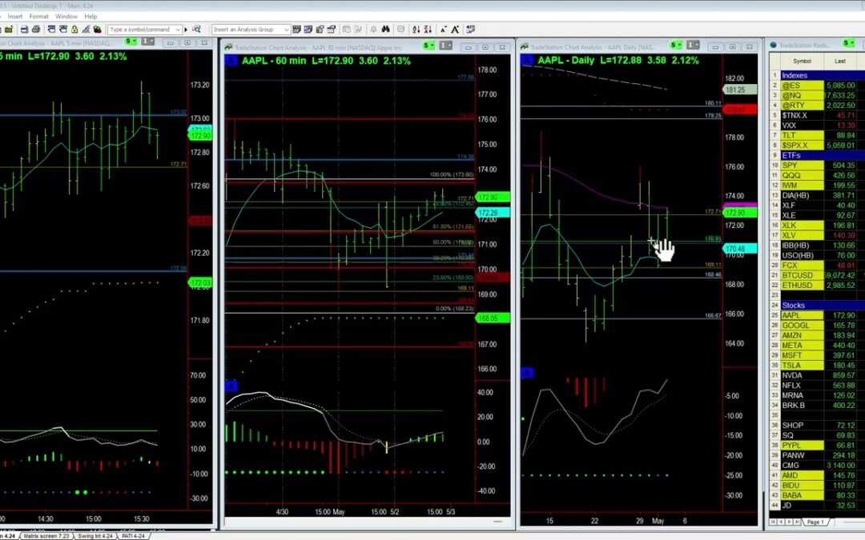Click the globe icon in the RadarScreen title bar

pyautogui.click(x=774, y=45)
